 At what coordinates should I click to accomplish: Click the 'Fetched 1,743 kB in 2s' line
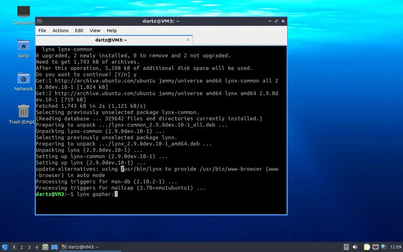[91, 106]
